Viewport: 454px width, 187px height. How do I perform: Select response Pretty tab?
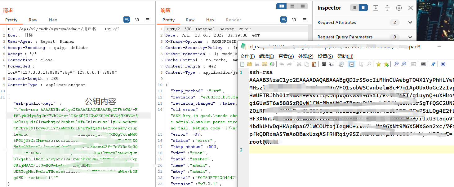click(x=169, y=20)
